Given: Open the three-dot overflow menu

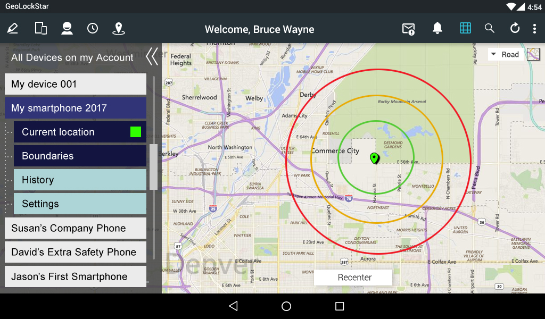Looking at the screenshot, I should pyautogui.click(x=534, y=29).
